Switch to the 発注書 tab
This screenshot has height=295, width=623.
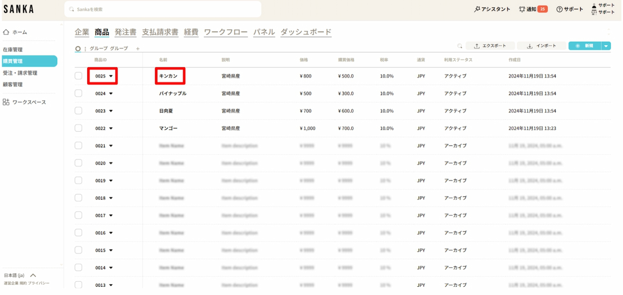(x=125, y=32)
